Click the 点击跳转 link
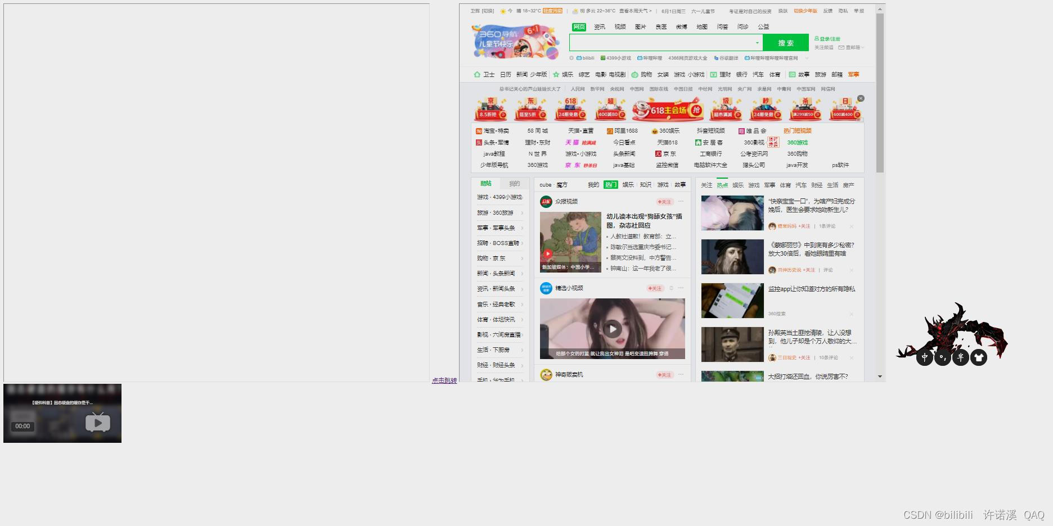The width and height of the screenshot is (1053, 526). click(x=444, y=380)
